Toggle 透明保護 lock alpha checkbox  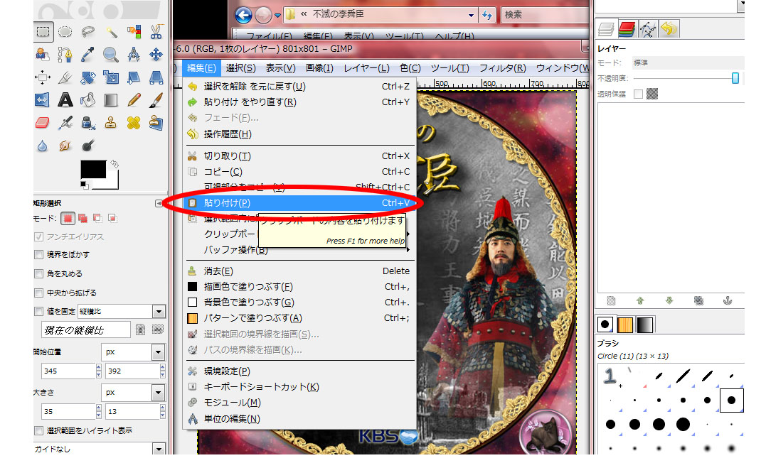click(x=638, y=94)
